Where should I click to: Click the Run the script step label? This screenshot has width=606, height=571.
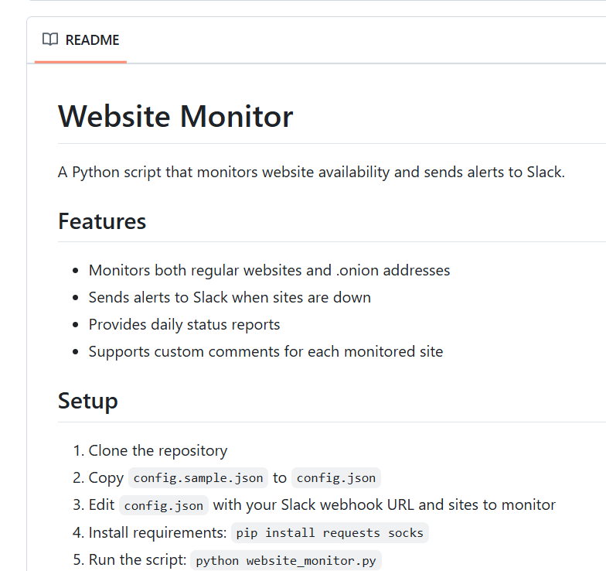click(138, 560)
